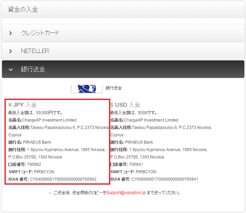Select JPY P.O.Box 25700 line
The width and height of the screenshot is (246, 213).
(35, 157)
